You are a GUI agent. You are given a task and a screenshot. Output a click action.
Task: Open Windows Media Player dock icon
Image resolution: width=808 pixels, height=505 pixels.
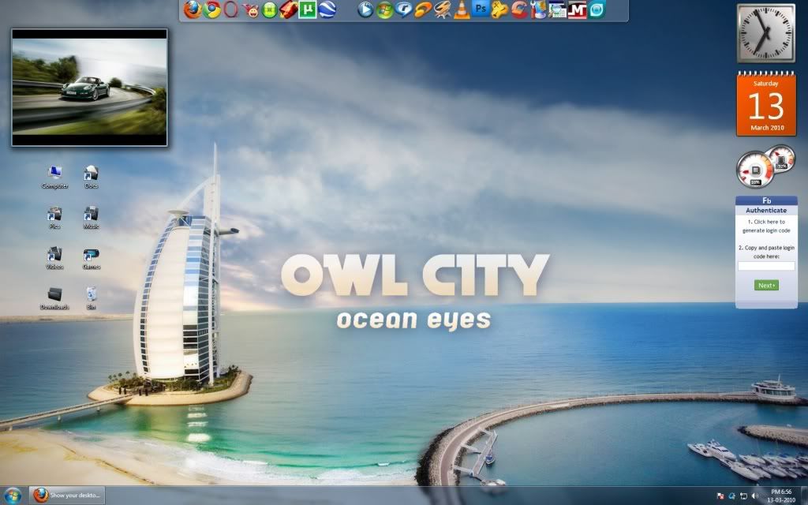pyautogui.click(x=365, y=10)
